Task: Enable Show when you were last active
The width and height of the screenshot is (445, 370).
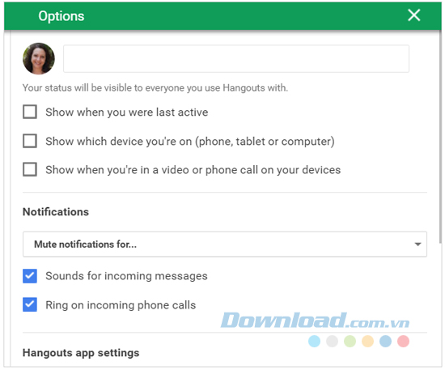Action: click(30, 112)
